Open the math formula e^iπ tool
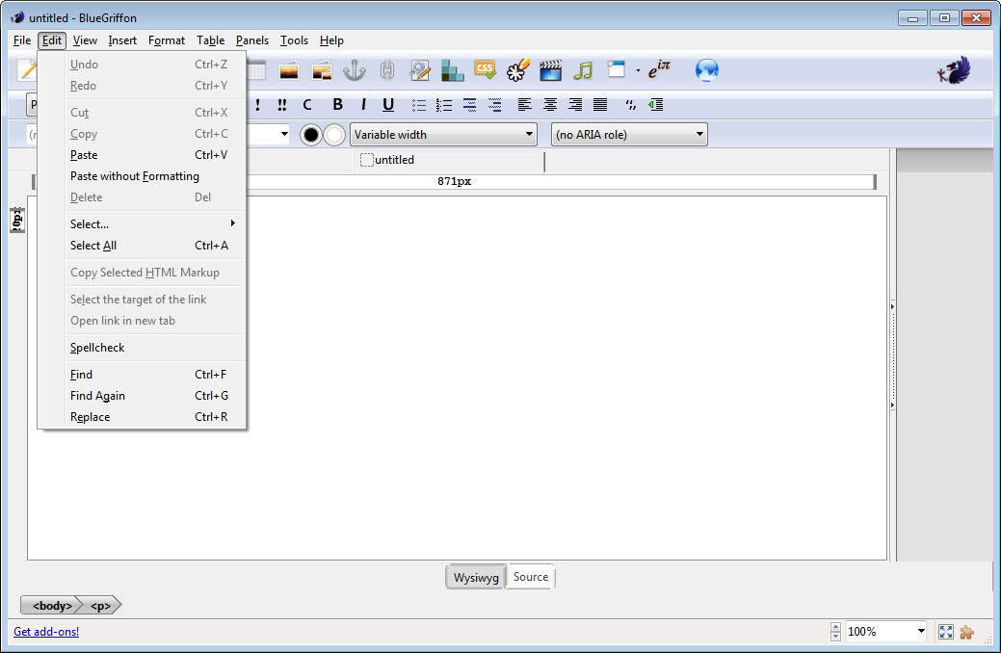The width and height of the screenshot is (1001, 653). click(x=659, y=70)
